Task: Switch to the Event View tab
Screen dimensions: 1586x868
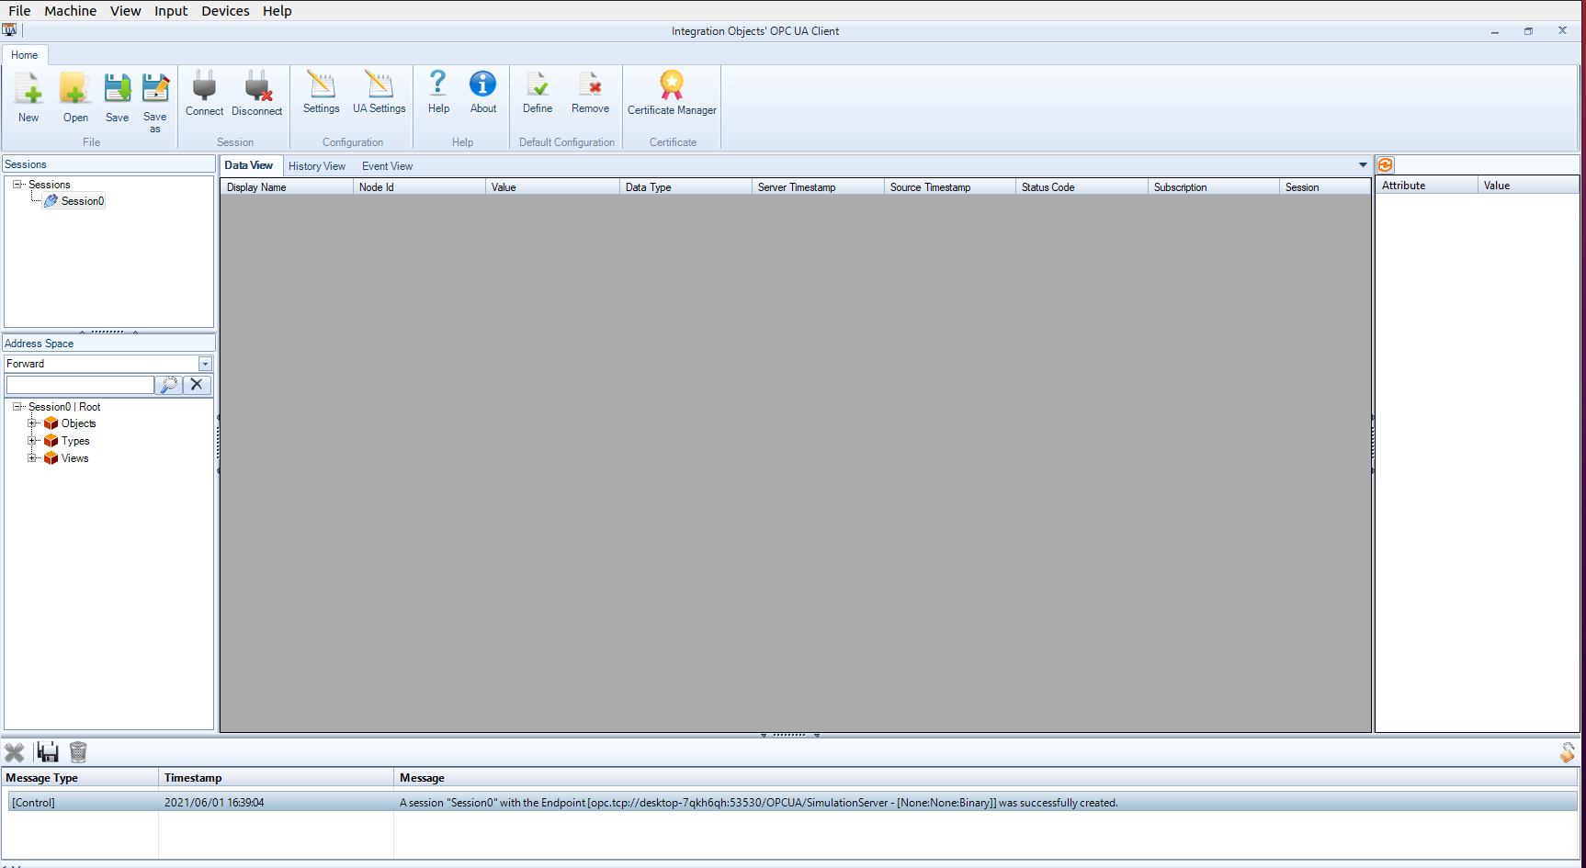Action: point(387,166)
